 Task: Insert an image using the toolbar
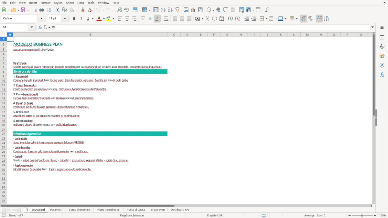186,10
